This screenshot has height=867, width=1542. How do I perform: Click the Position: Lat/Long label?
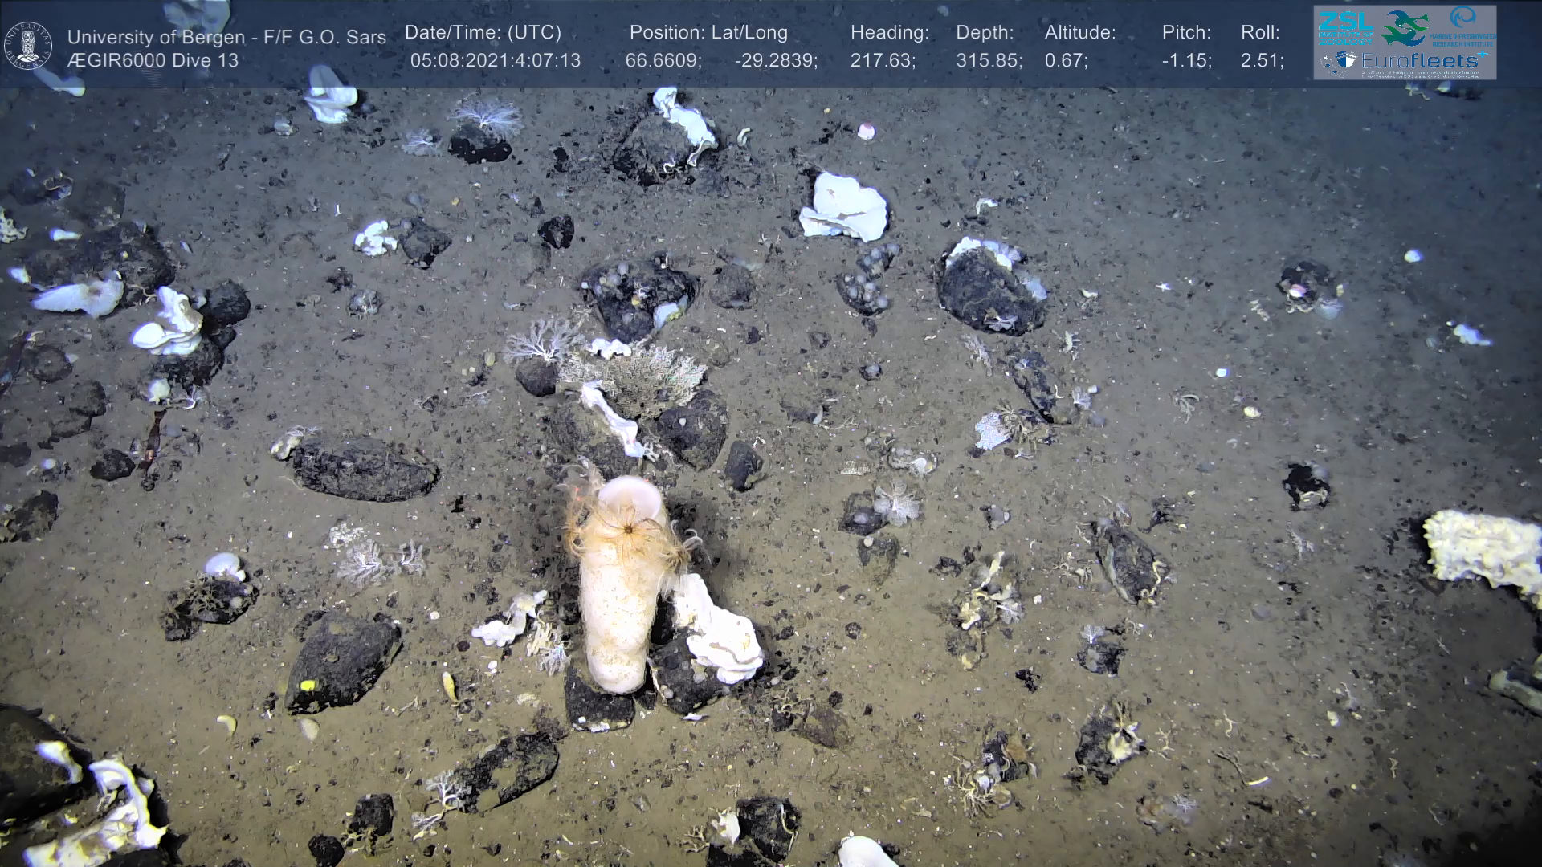708,33
